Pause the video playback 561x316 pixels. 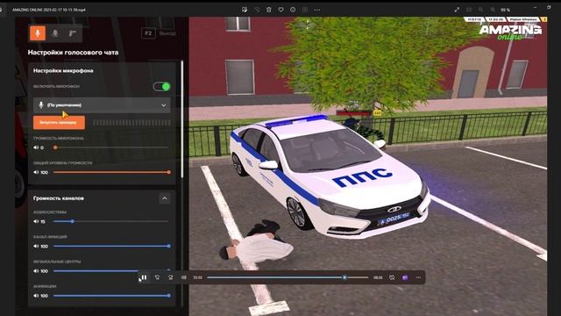click(144, 277)
